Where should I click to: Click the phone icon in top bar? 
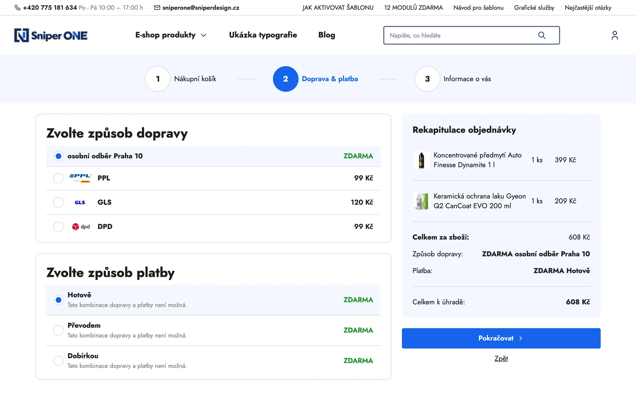click(x=17, y=8)
